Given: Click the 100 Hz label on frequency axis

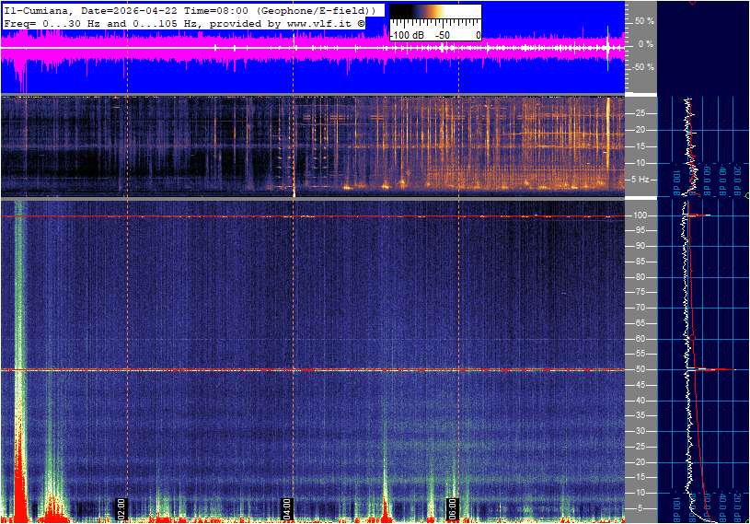Looking at the screenshot, I should coord(640,215).
